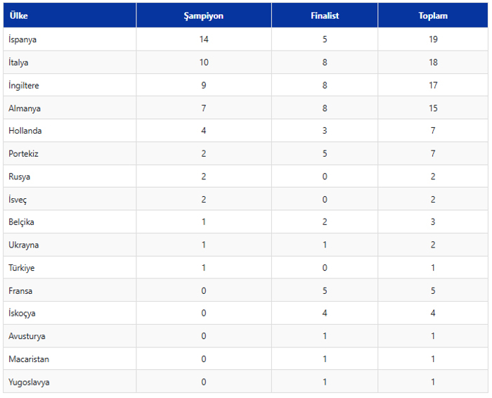492x398 pixels.
Task: Click the Şampiyon column header
Action: pos(204,15)
